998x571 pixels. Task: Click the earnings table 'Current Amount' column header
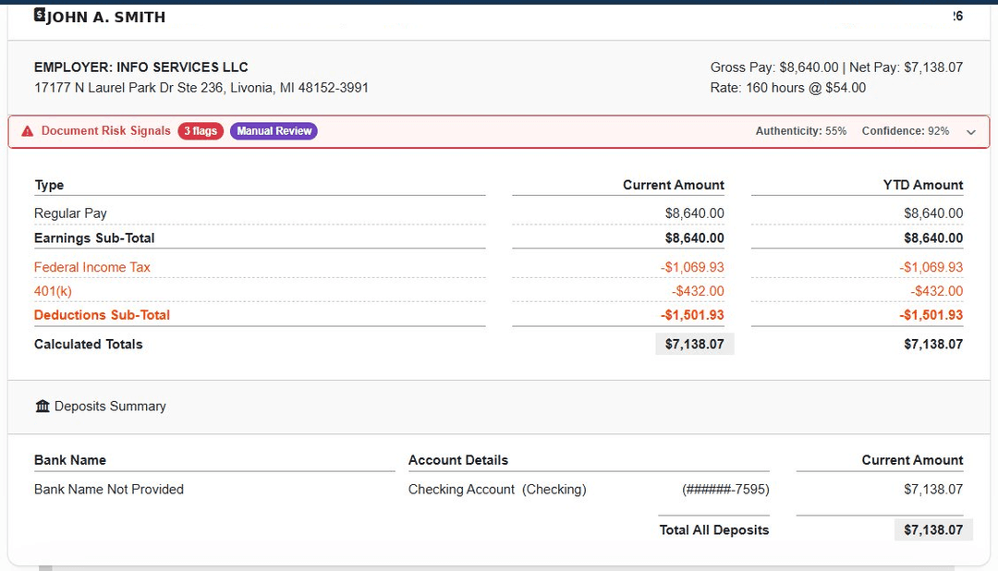point(674,185)
